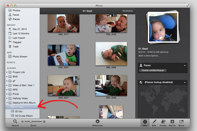The height and width of the screenshot is (131, 197).
Task: Open the Places globe view
Action: pyautogui.click(x=16, y=19)
